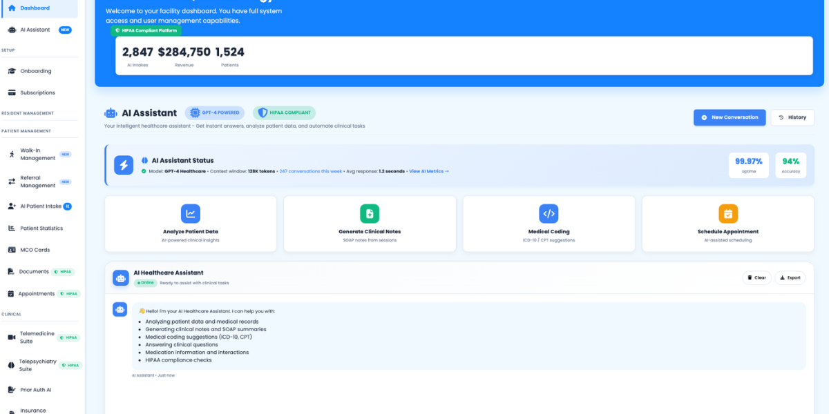Select the Patient Statistics chart icon
The height and width of the screenshot is (414, 829).
click(12, 228)
